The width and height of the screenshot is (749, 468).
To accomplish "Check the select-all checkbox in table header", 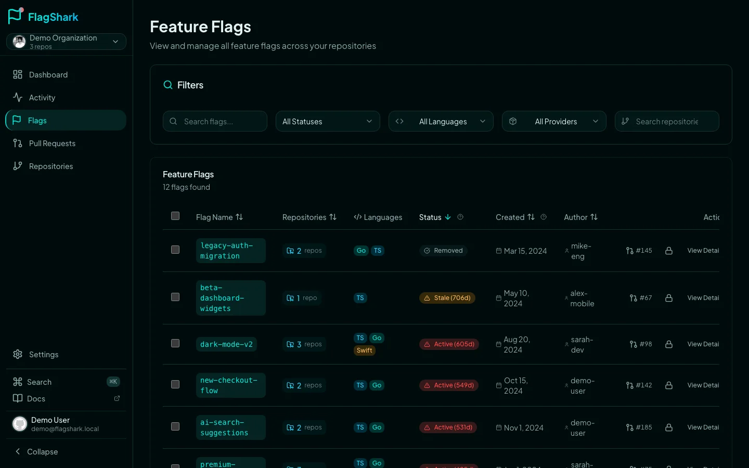I will coord(175,216).
